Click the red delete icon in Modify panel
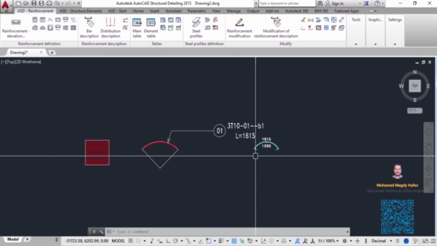 310,27
